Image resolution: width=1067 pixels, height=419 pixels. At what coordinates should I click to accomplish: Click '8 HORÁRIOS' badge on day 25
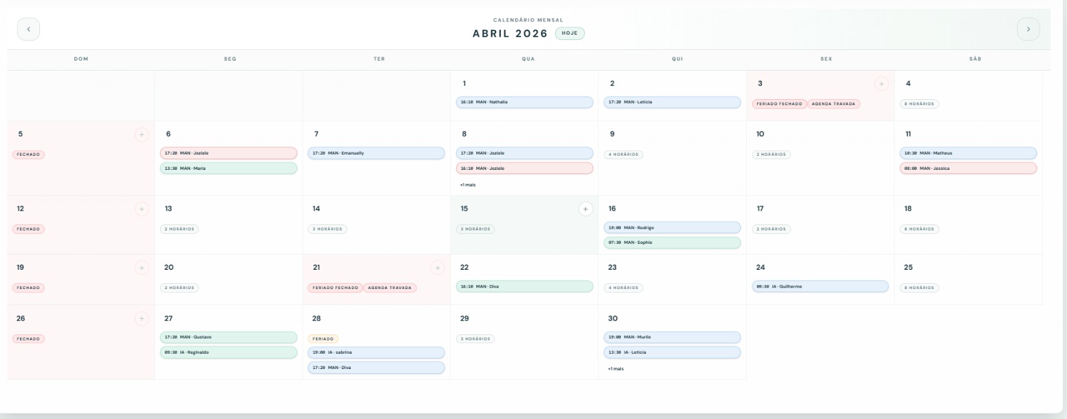[x=919, y=288]
